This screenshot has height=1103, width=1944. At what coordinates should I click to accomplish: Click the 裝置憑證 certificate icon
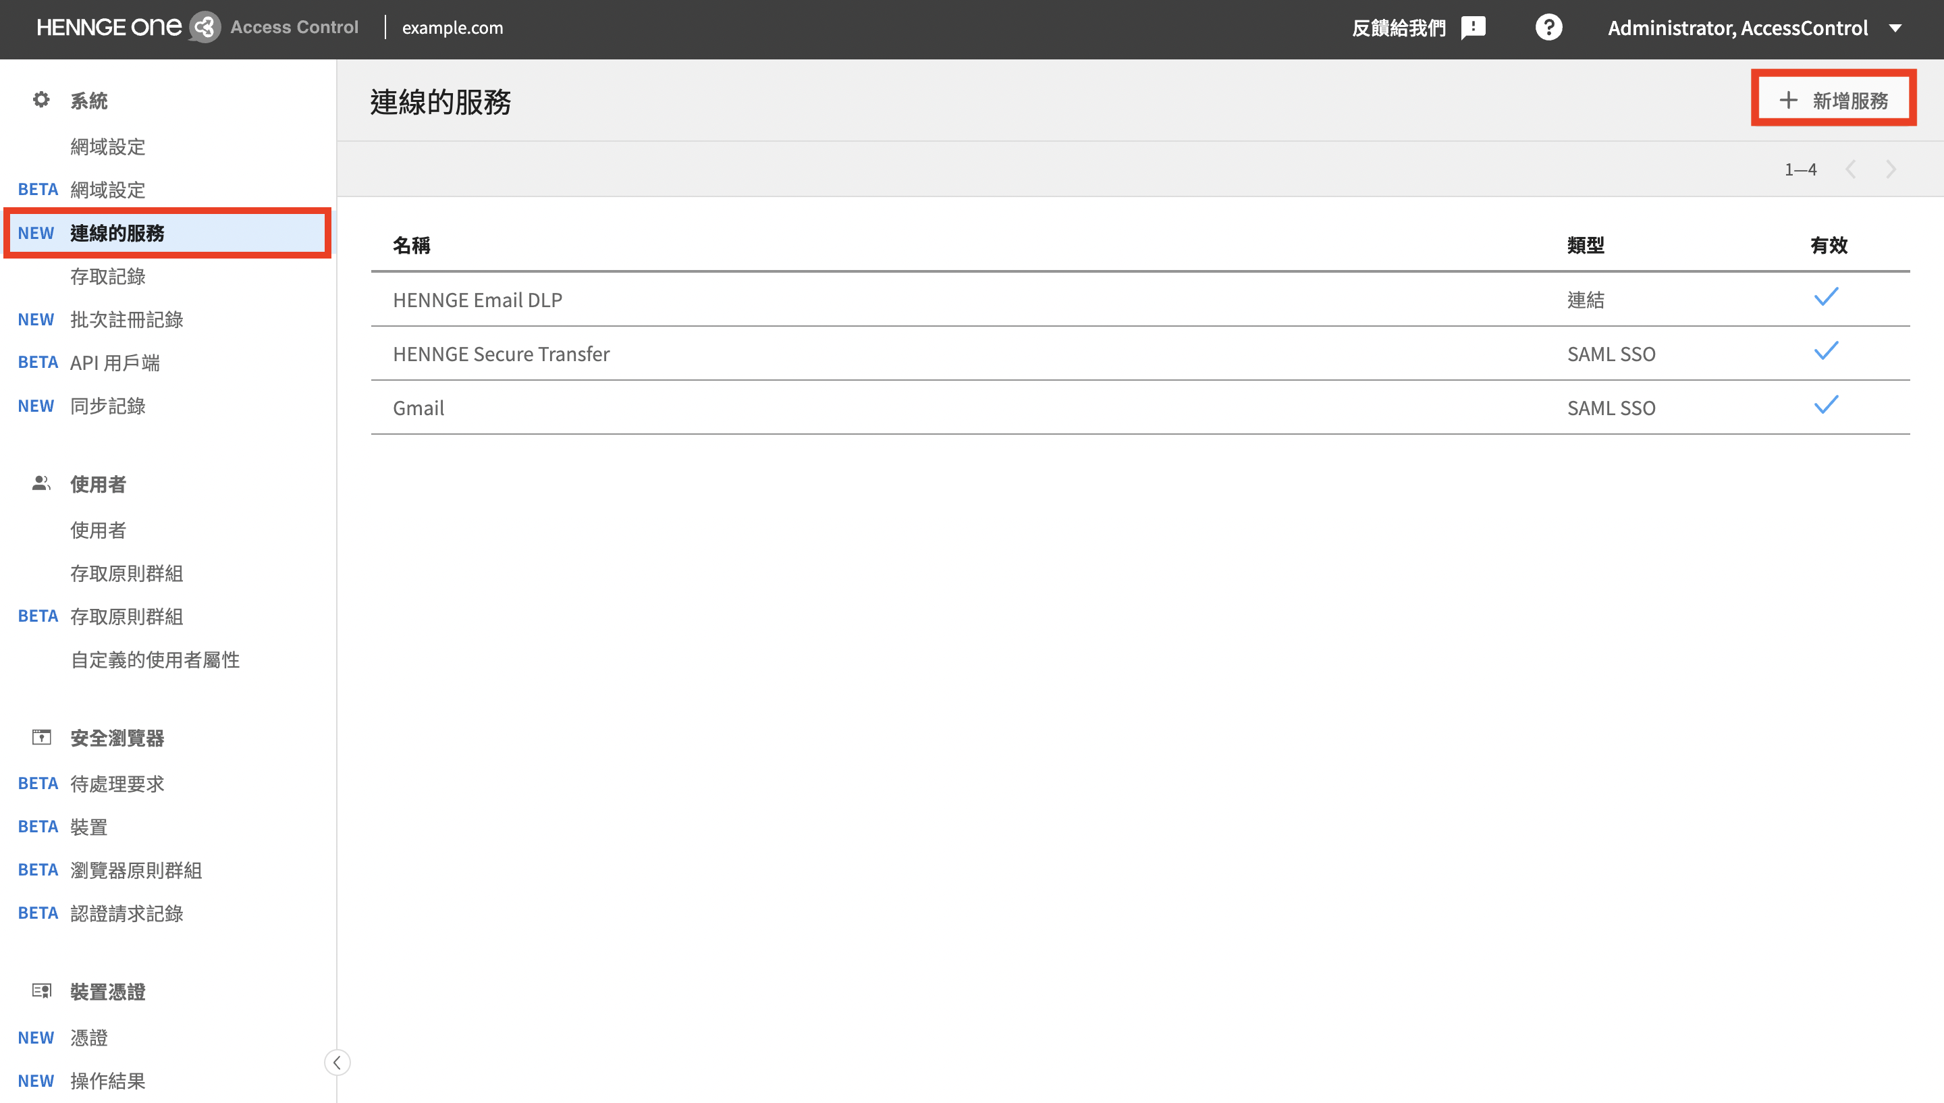click(x=42, y=991)
